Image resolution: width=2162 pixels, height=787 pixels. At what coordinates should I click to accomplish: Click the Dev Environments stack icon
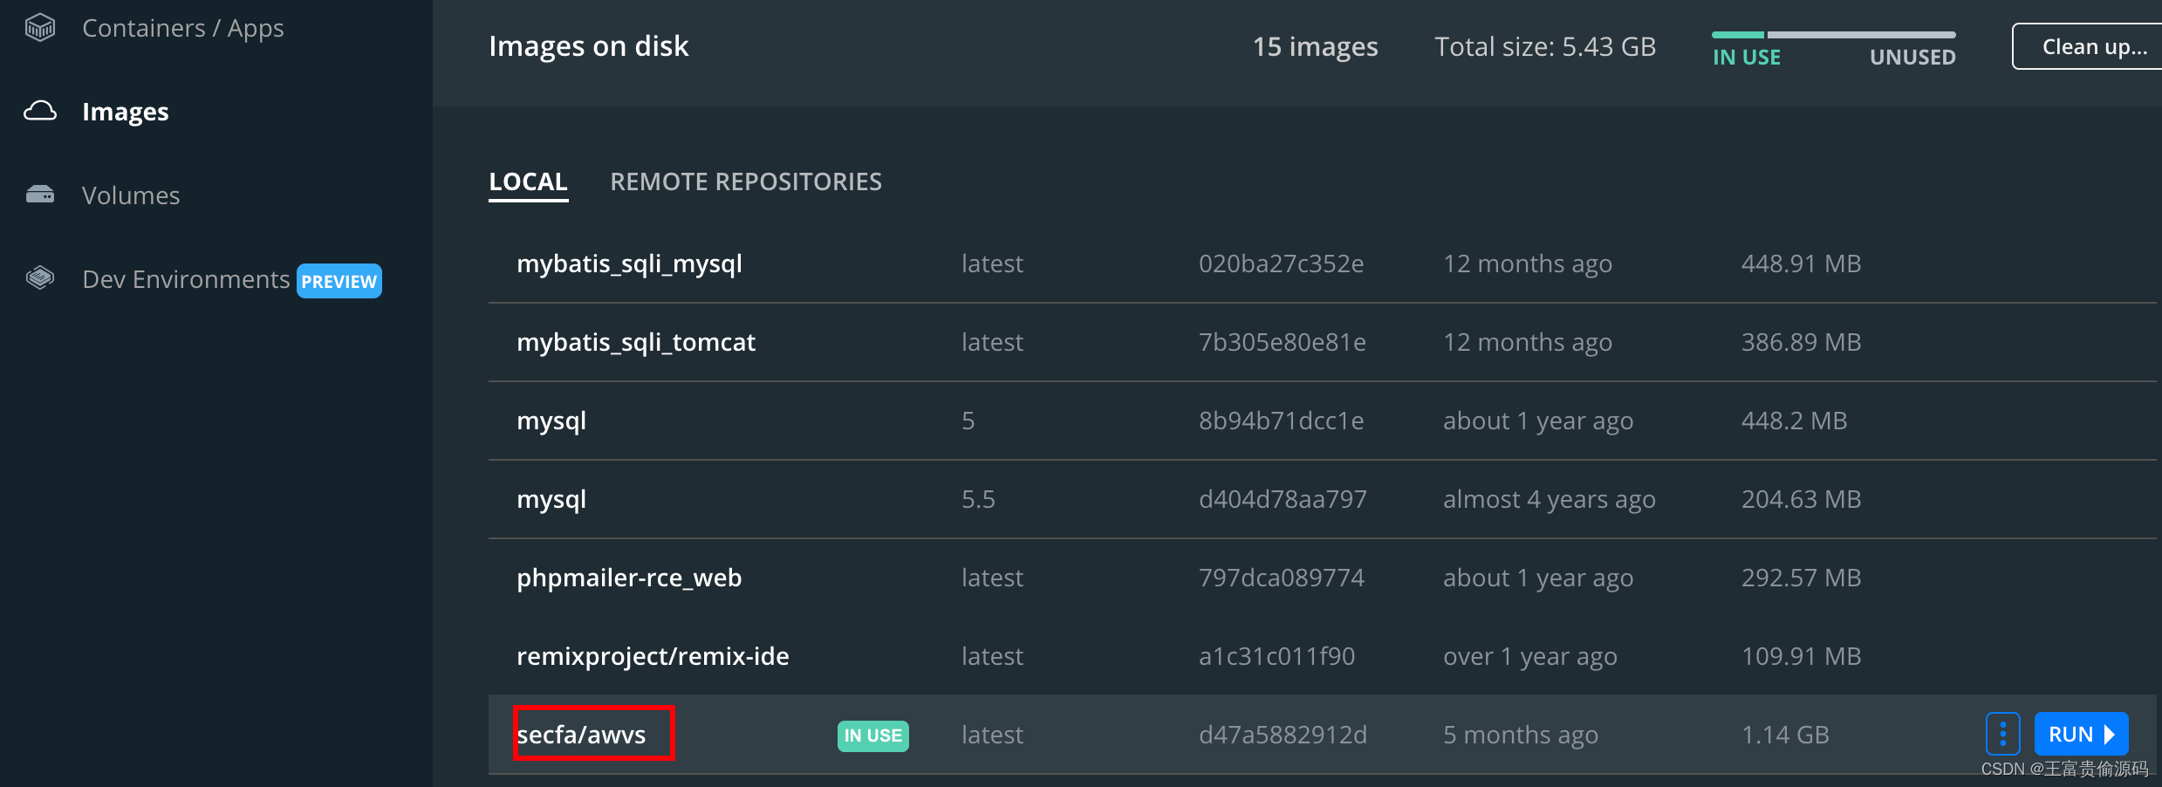[x=40, y=278]
